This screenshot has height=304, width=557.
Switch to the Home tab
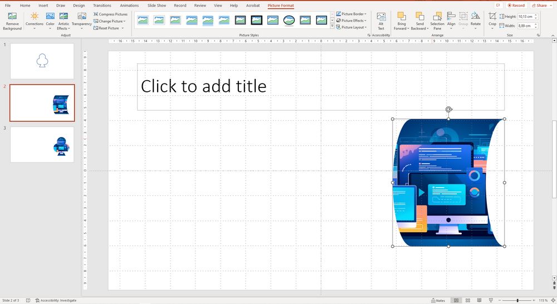pos(25,6)
